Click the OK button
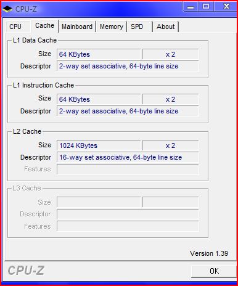 214,271
